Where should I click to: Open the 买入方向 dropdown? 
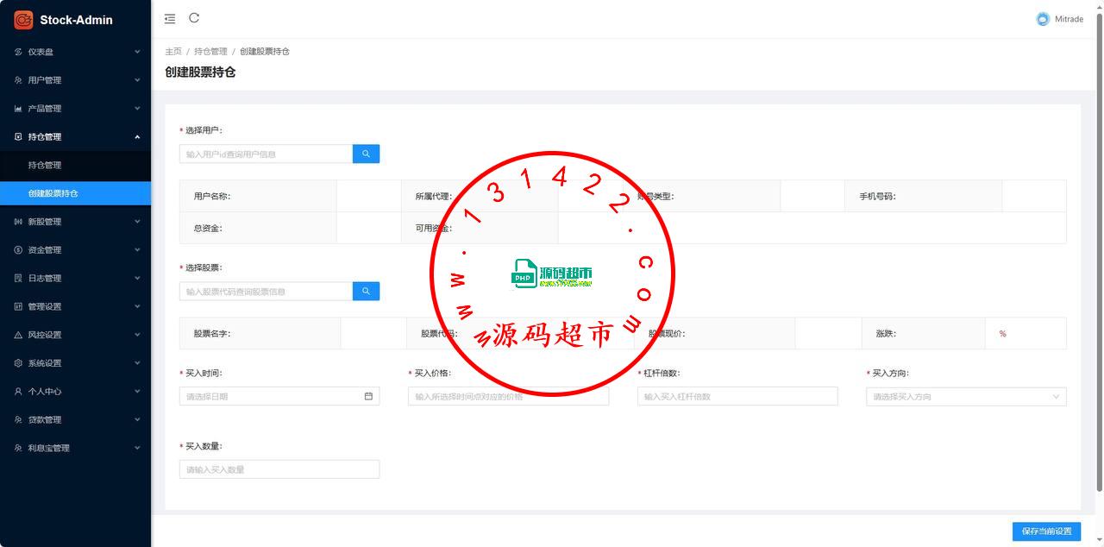pos(966,396)
